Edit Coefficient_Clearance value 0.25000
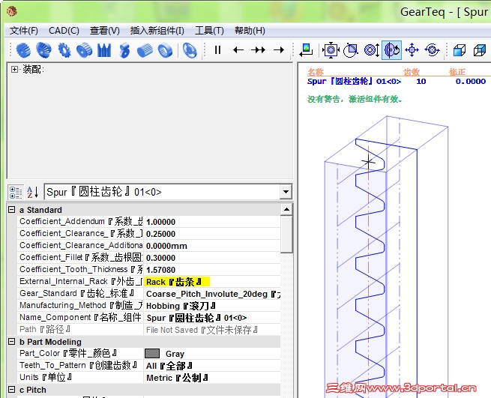Image resolution: width=491 pixels, height=398 pixels. (212, 234)
